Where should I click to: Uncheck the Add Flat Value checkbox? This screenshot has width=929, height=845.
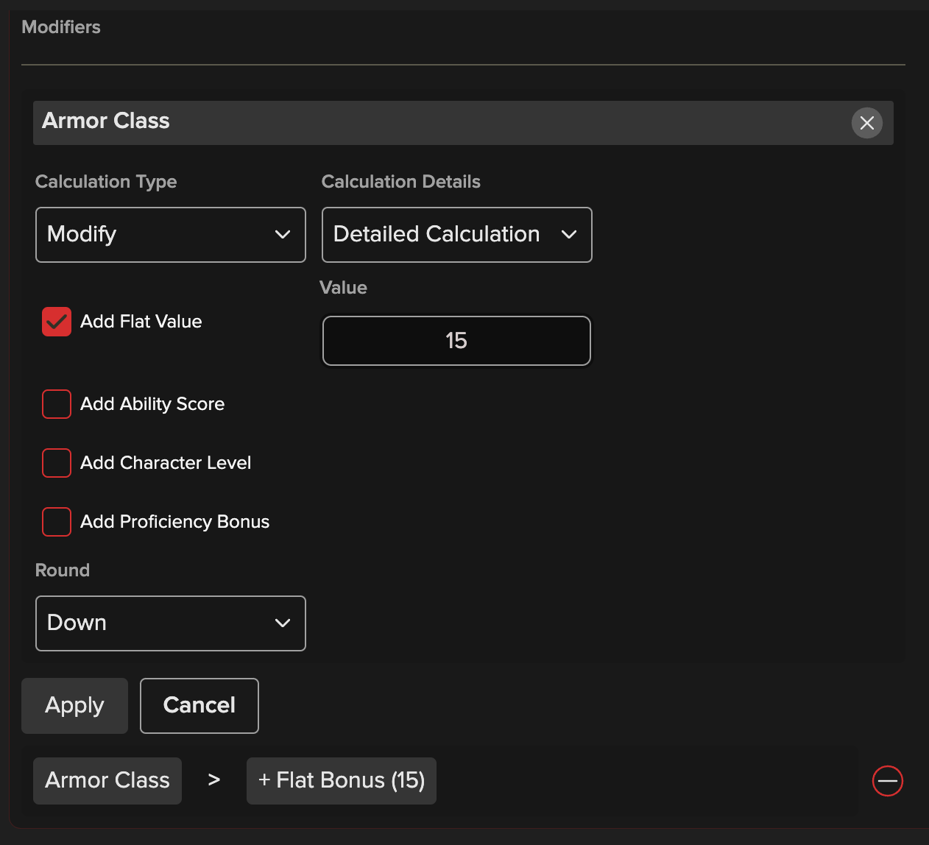tap(57, 322)
